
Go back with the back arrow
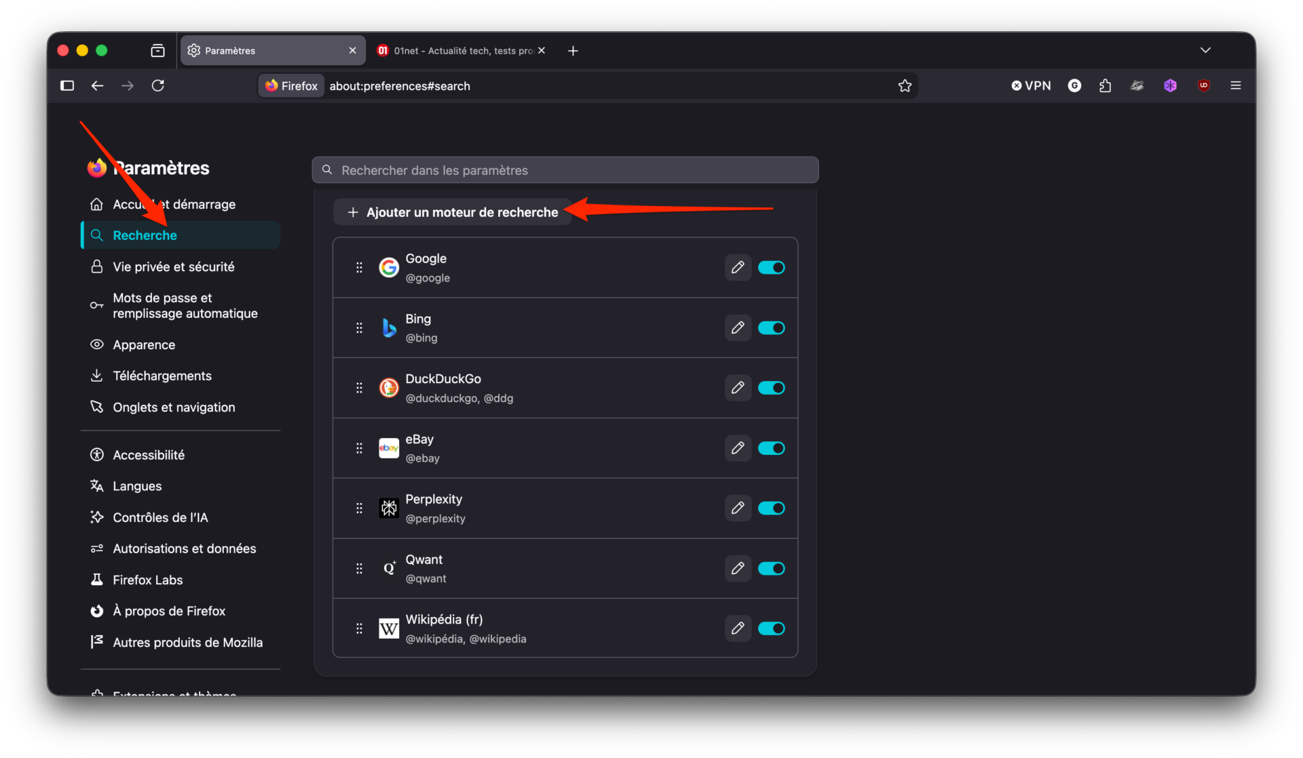coord(98,85)
